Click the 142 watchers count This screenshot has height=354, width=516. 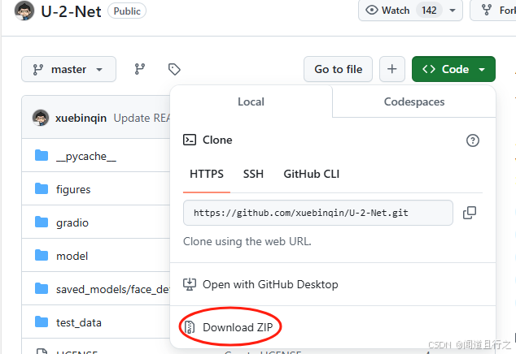[x=429, y=11]
